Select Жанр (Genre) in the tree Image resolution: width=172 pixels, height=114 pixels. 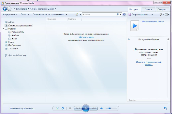(12, 39)
